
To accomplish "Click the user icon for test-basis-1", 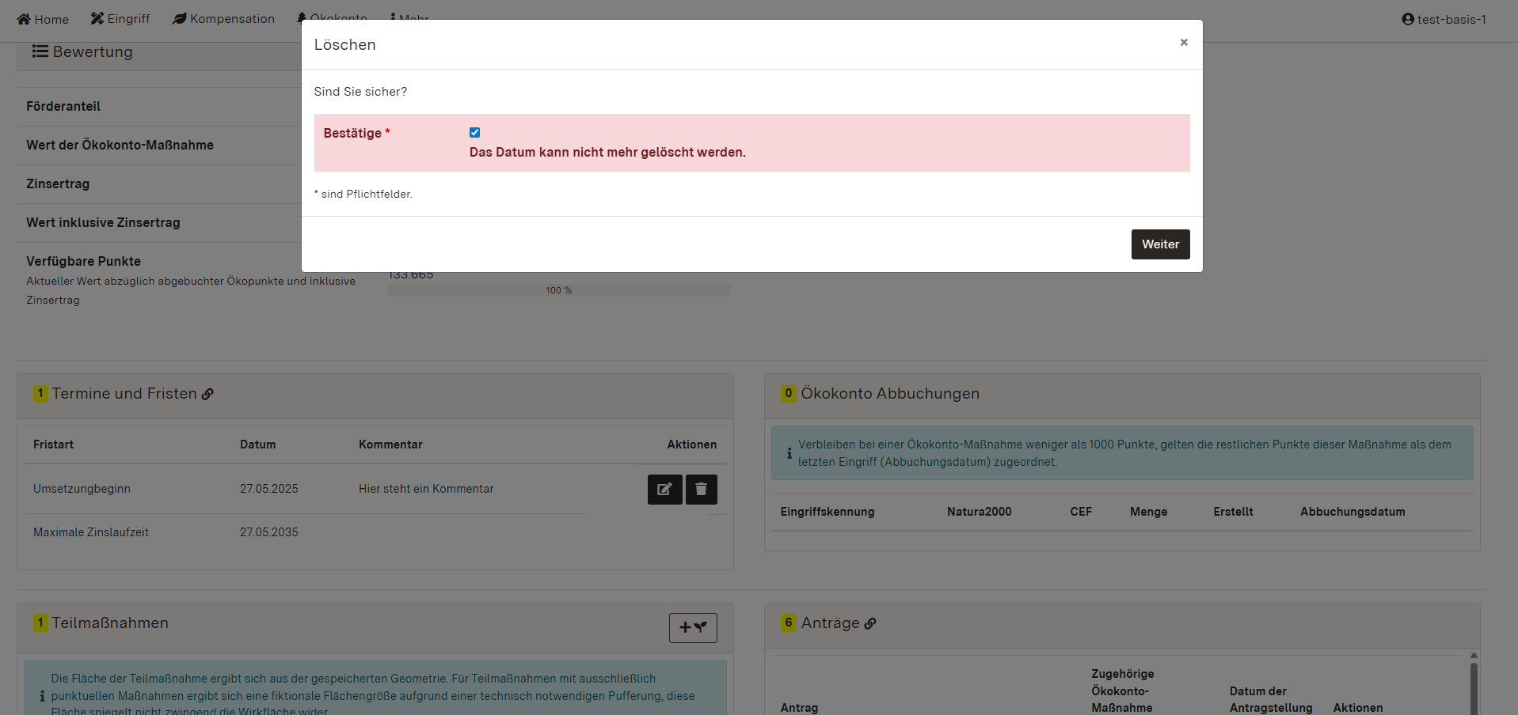I will click(1407, 19).
